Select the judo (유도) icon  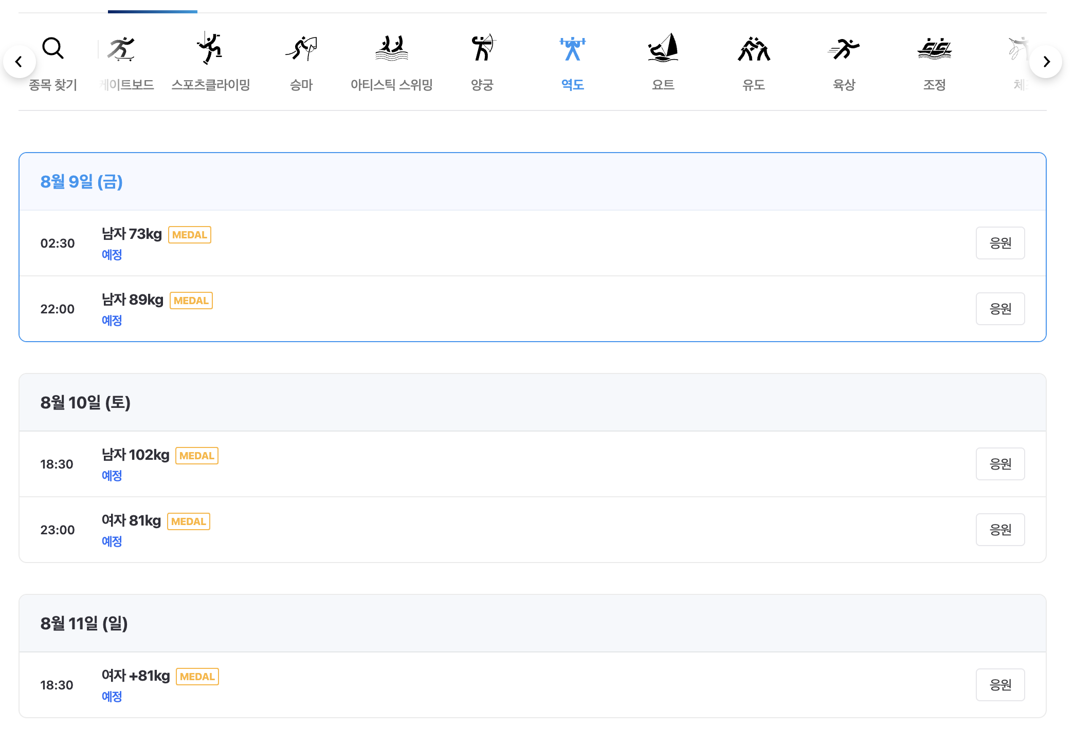(754, 49)
